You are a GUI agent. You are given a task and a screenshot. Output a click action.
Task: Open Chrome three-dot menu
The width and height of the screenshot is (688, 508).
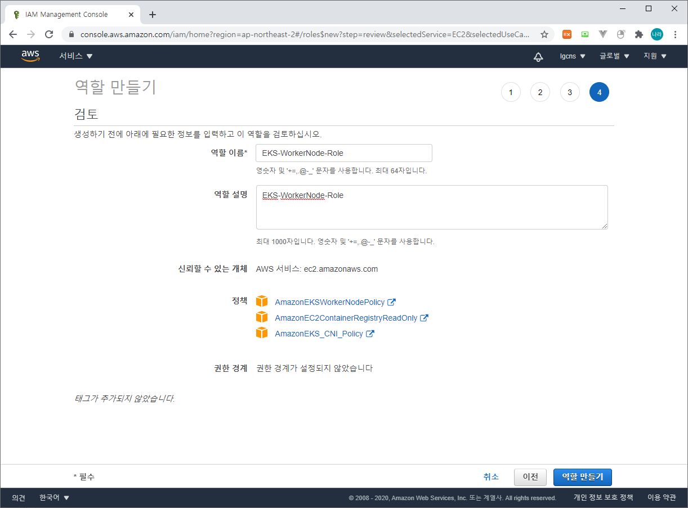pyautogui.click(x=675, y=34)
